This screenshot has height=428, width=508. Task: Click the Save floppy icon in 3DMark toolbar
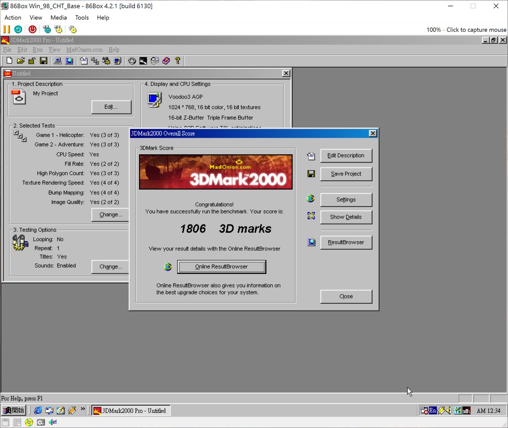tap(43, 61)
